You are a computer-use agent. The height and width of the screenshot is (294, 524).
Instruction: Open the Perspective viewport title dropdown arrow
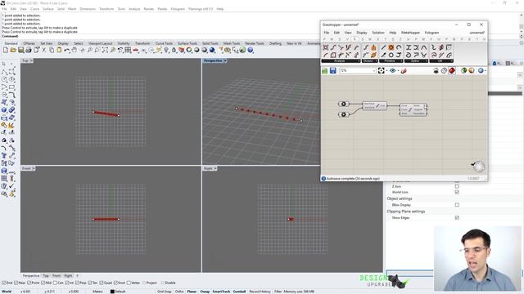pos(225,60)
